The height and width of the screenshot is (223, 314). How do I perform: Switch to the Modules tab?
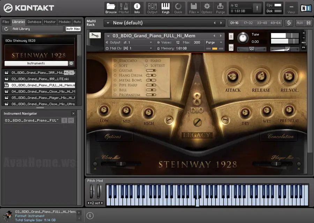coord(65,22)
